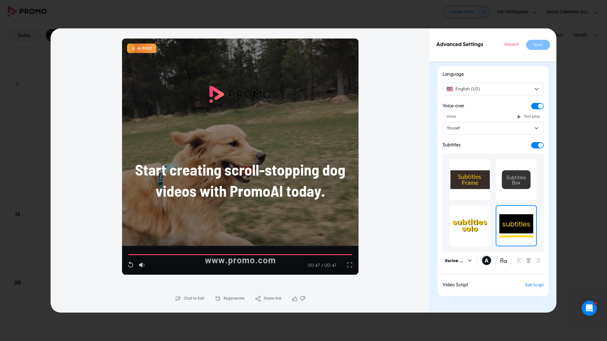Click the Regenerate option

(230, 298)
